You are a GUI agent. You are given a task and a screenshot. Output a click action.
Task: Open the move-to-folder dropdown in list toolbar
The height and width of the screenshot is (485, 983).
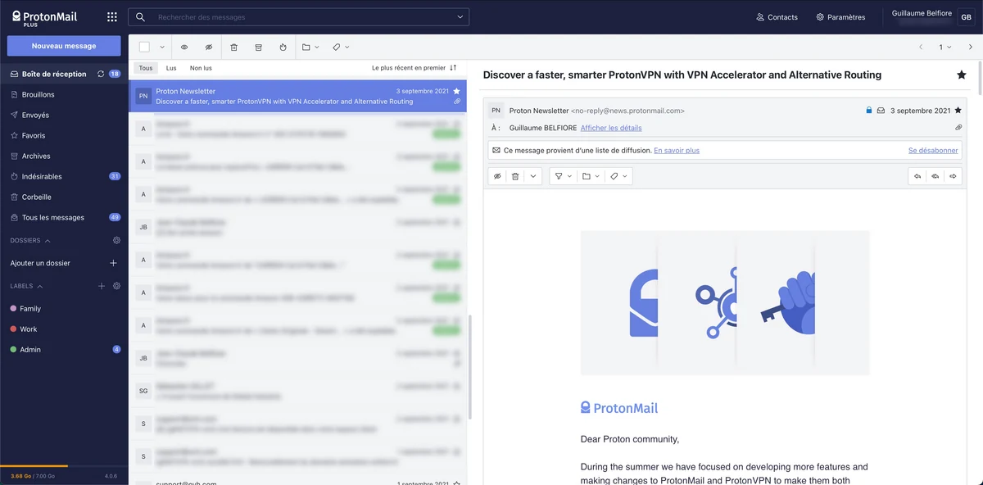pyautogui.click(x=310, y=48)
